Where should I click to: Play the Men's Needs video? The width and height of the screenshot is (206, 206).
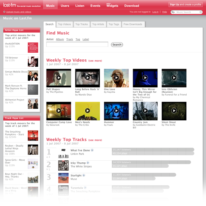(87, 111)
